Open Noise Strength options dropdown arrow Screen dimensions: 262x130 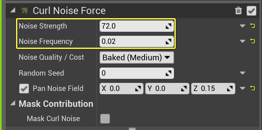click(x=242, y=26)
